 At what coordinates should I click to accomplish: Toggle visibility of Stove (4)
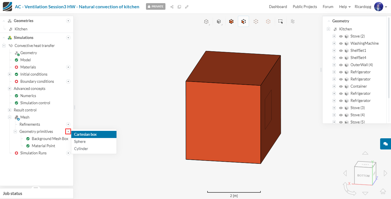point(341,115)
